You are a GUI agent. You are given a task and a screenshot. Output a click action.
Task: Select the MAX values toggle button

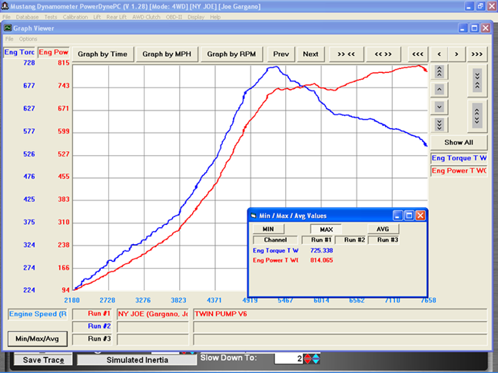pos(326,229)
